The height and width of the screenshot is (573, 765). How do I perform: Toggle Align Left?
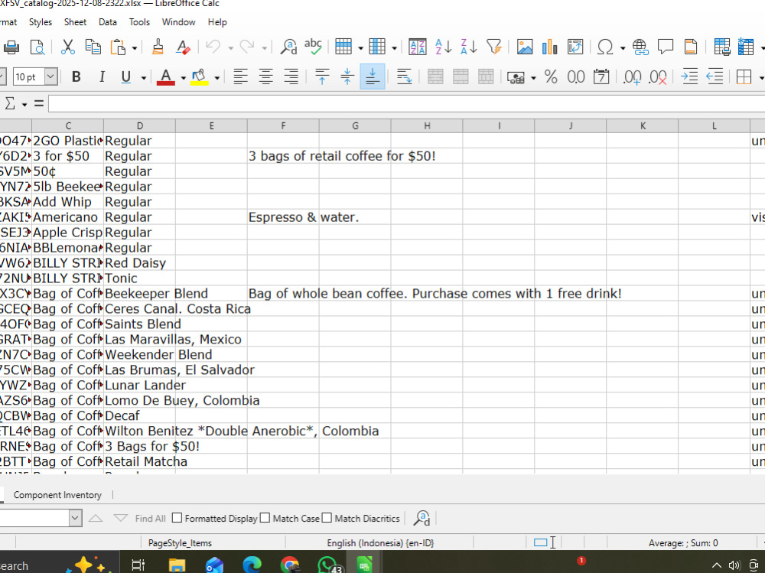point(240,77)
